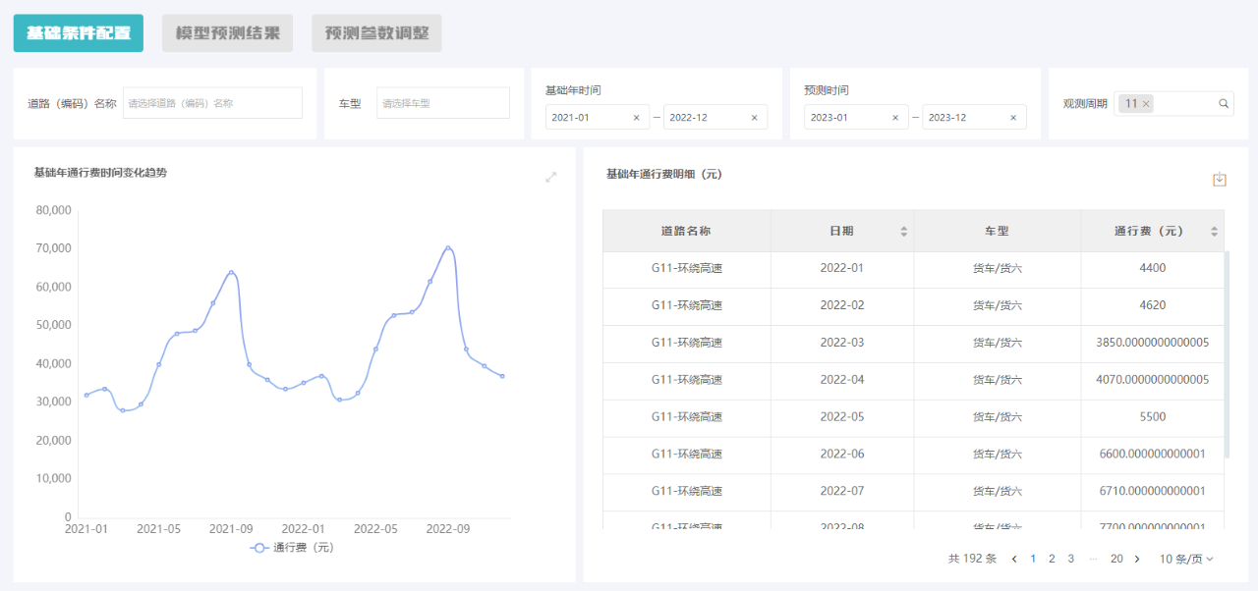Click G11-环绕高速 in the 2022-01 row
Image resolution: width=1258 pixels, height=591 pixels.
coord(686,268)
